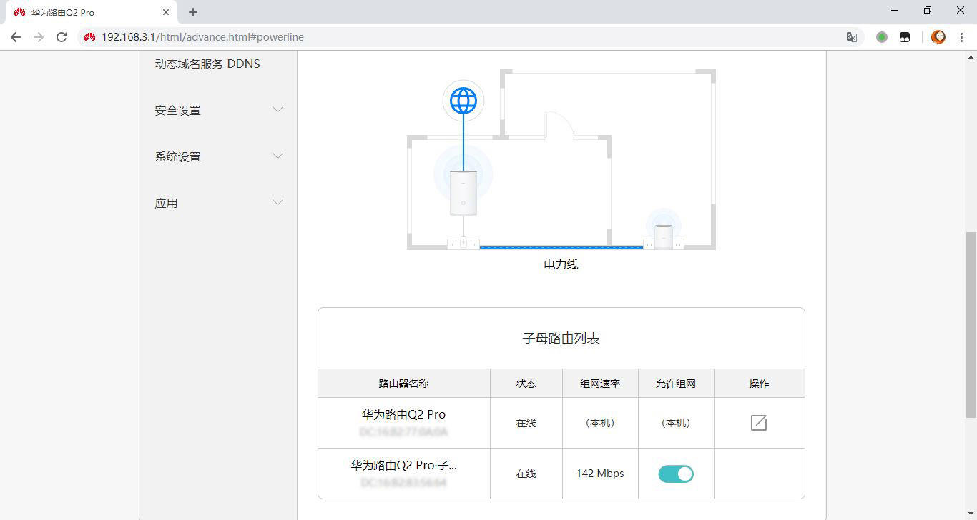Click the page vertical scrollbar thumb
This screenshot has height=520, width=977.
point(971,324)
